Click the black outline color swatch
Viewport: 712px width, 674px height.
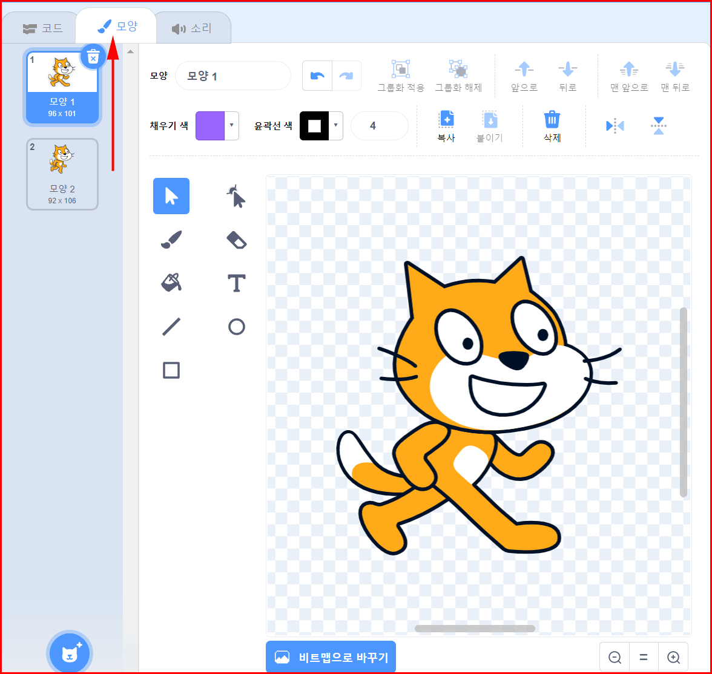coord(314,126)
